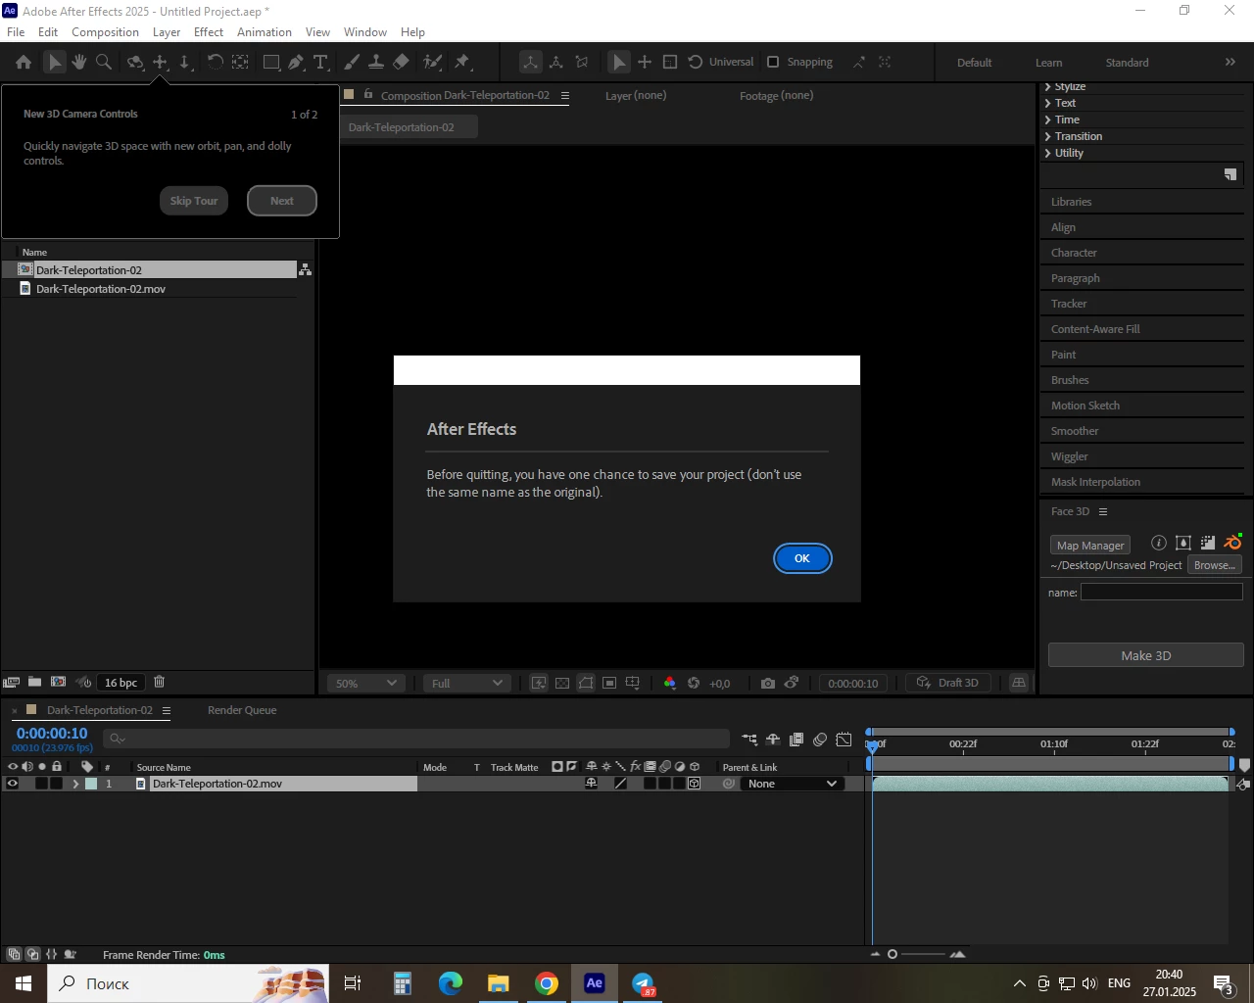Click the timeline zoom slider handle
The image size is (1254, 1003).
[x=892, y=954]
